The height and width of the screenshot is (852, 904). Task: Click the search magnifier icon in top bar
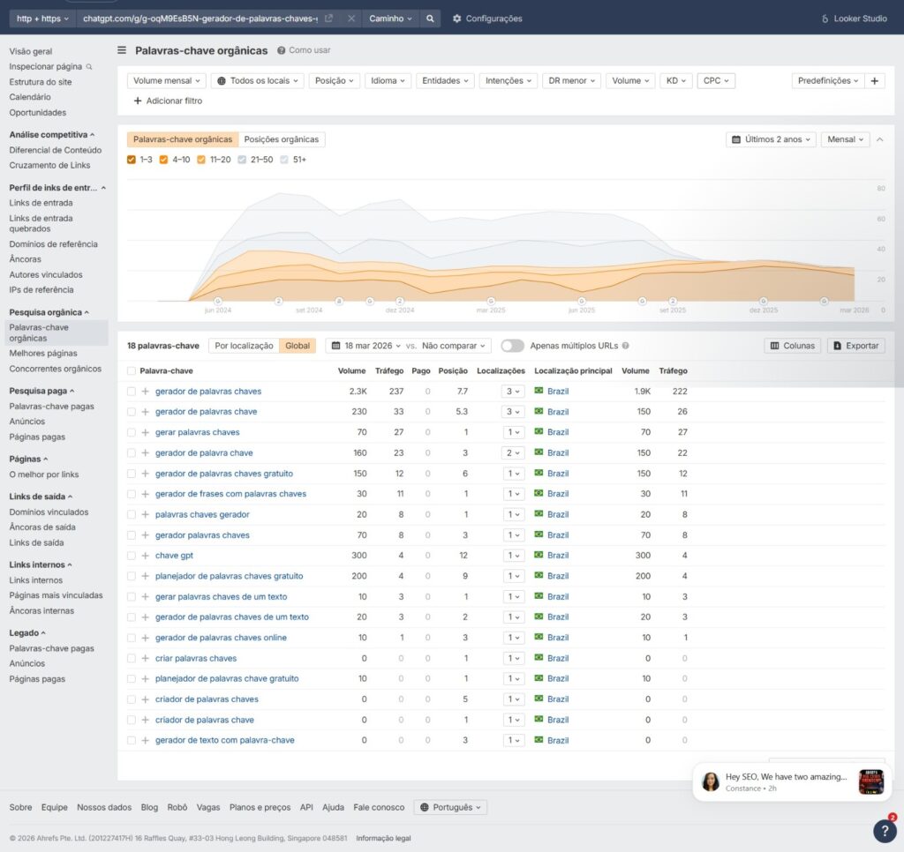[x=429, y=19]
